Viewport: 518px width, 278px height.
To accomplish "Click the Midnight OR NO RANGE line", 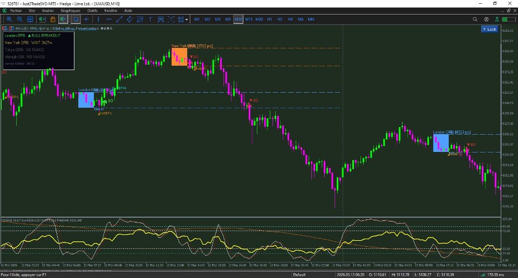I will pyautogui.click(x=25, y=57).
